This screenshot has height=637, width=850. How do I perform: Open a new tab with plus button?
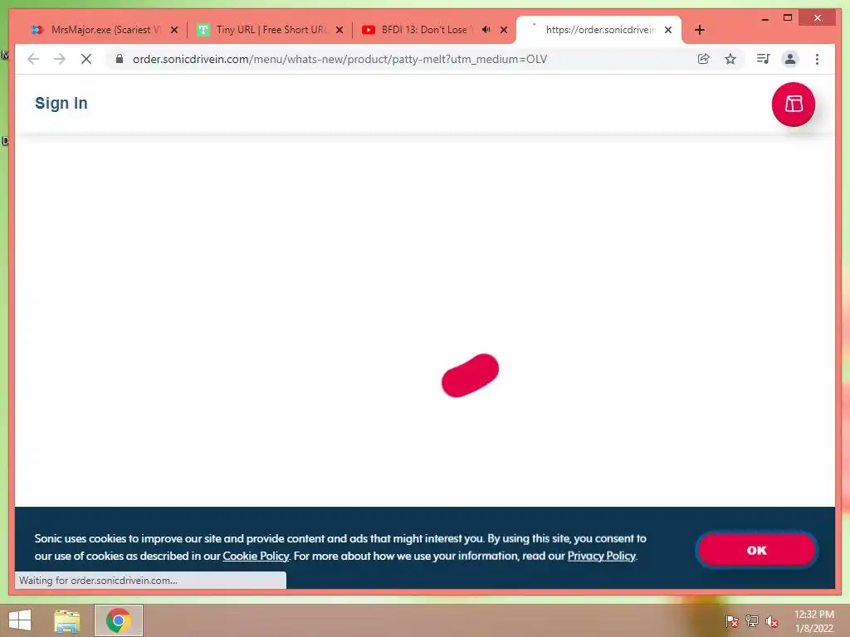(x=699, y=30)
